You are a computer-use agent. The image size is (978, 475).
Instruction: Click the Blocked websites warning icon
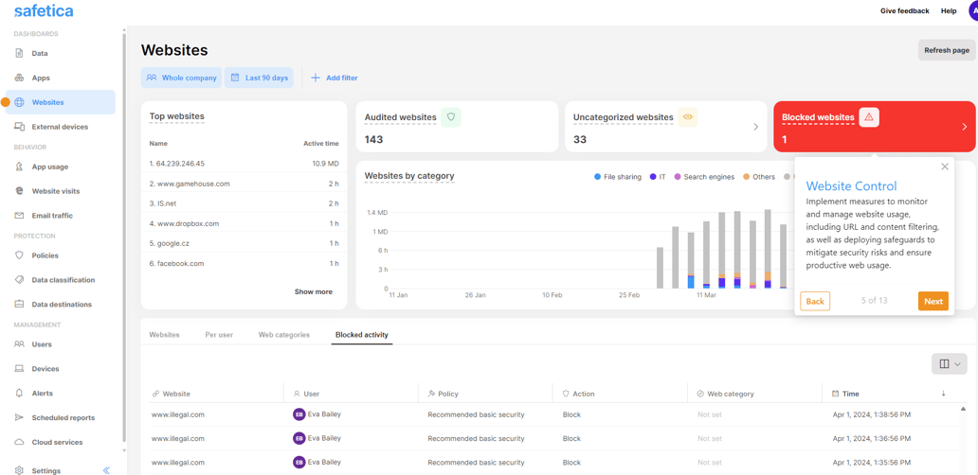click(869, 117)
